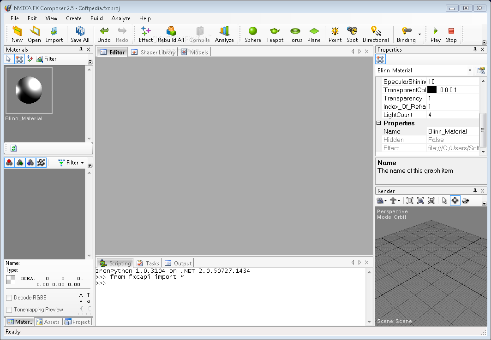Viewport: 491px width, 340px height.
Task: Open the File menu
Action: 15,18
